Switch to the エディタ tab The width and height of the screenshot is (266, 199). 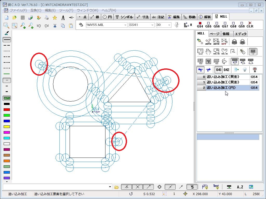[x=241, y=34]
